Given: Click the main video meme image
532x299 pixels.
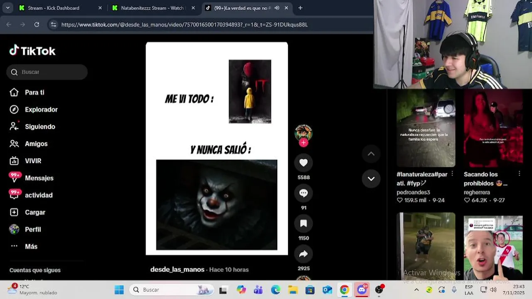Looking at the screenshot, I should [217, 148].
